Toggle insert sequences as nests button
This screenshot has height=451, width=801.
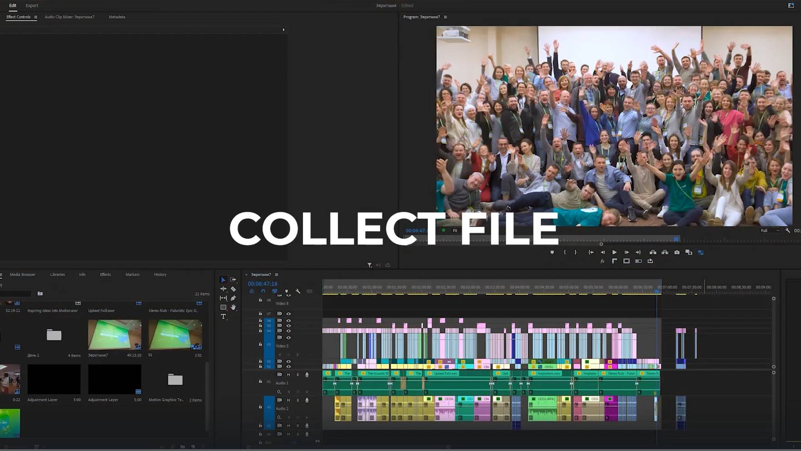point(252,291)
